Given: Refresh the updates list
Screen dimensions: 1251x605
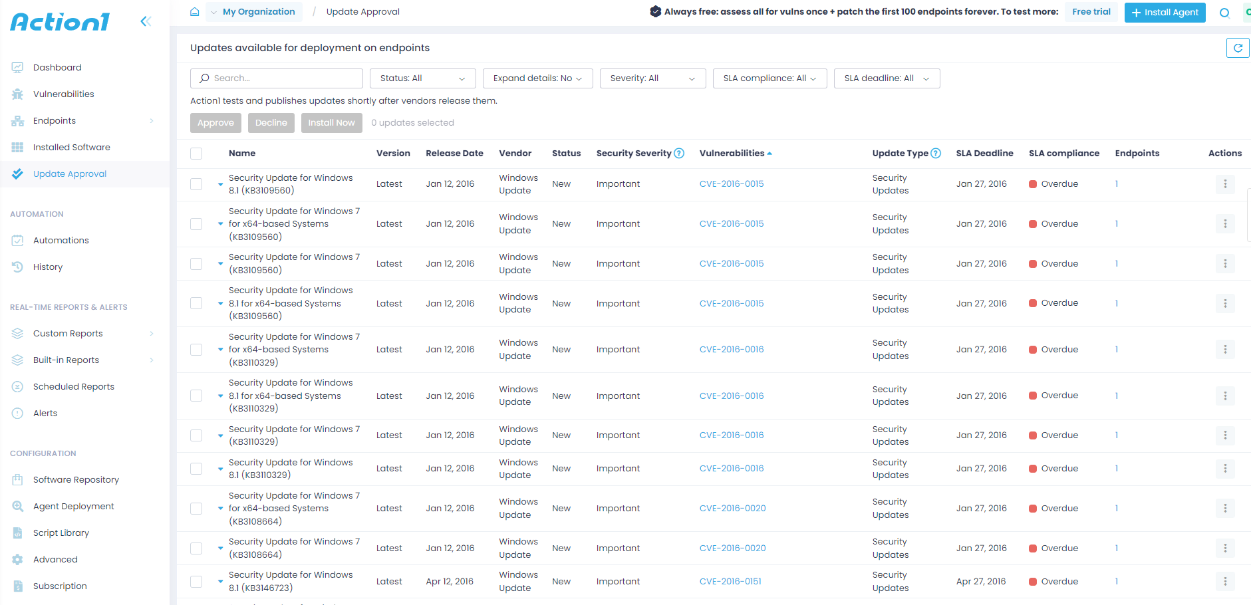Looking at the screenshot, I should point(1238,48).
